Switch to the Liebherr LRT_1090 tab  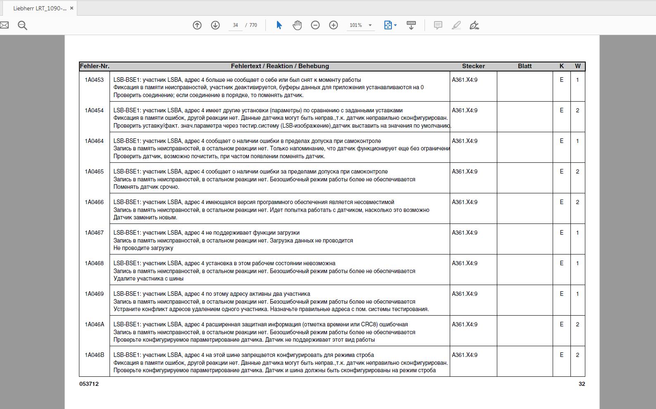coord(40,8)
